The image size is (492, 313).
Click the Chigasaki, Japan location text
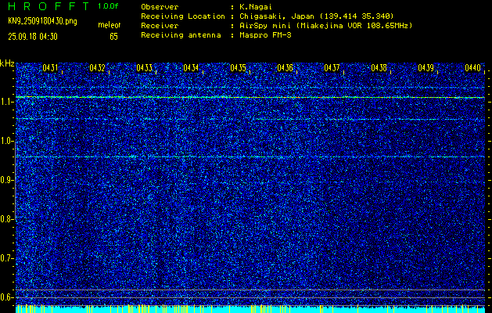coord(316,16)
